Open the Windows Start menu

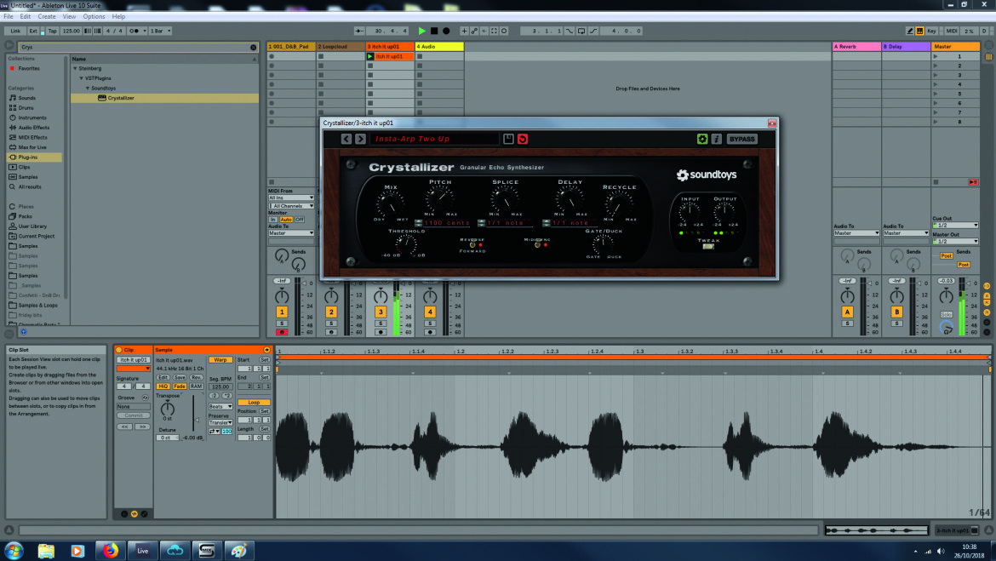tap(14, 550)
